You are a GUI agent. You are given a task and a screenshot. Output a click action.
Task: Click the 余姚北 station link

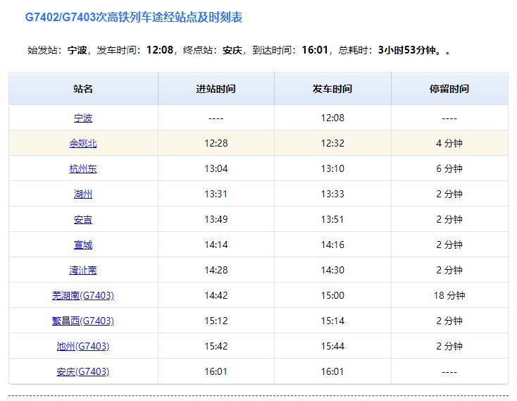[x=83, y=143]
